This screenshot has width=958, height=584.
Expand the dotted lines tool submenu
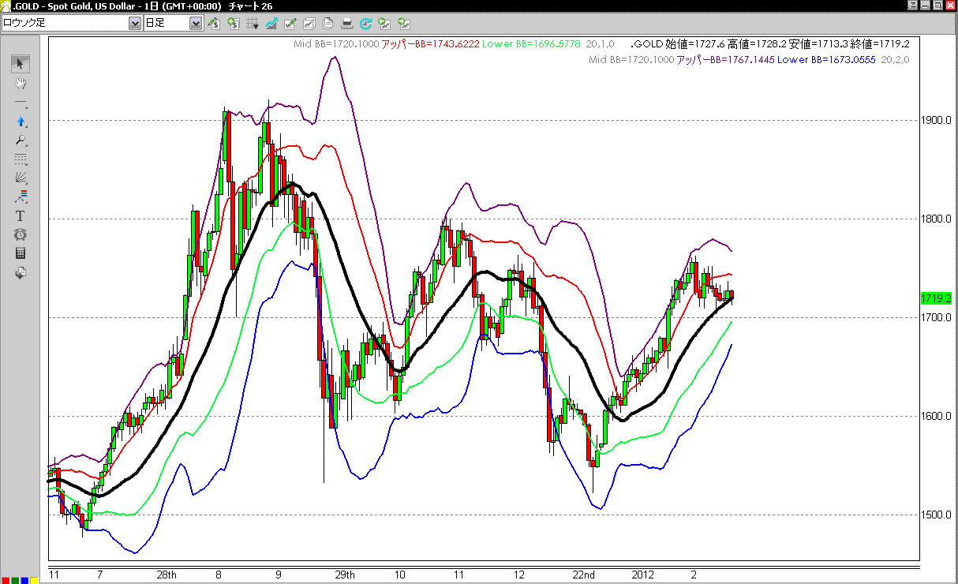21,159
